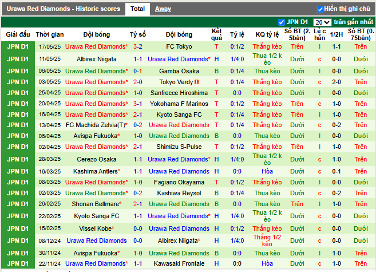
Task: Click half-time score 0-1 in Kashima Antlers row
Action: 337,171
